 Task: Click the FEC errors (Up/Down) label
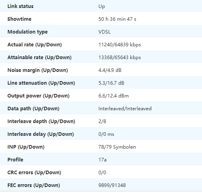[34, 185]
